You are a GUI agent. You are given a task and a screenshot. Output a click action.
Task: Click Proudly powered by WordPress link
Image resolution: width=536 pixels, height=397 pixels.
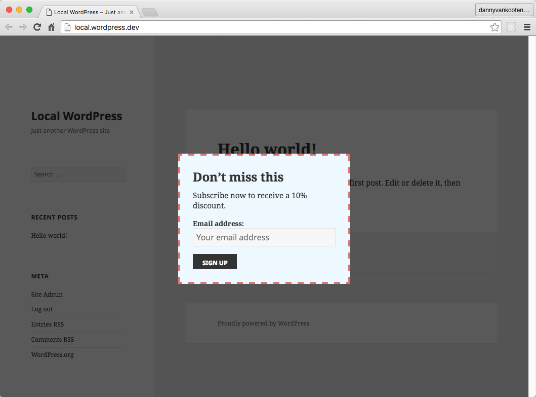pos(263,323)
